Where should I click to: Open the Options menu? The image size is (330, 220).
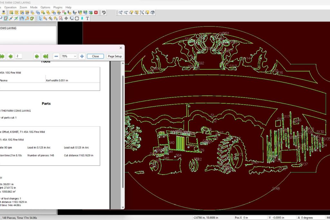coord(45,7)
